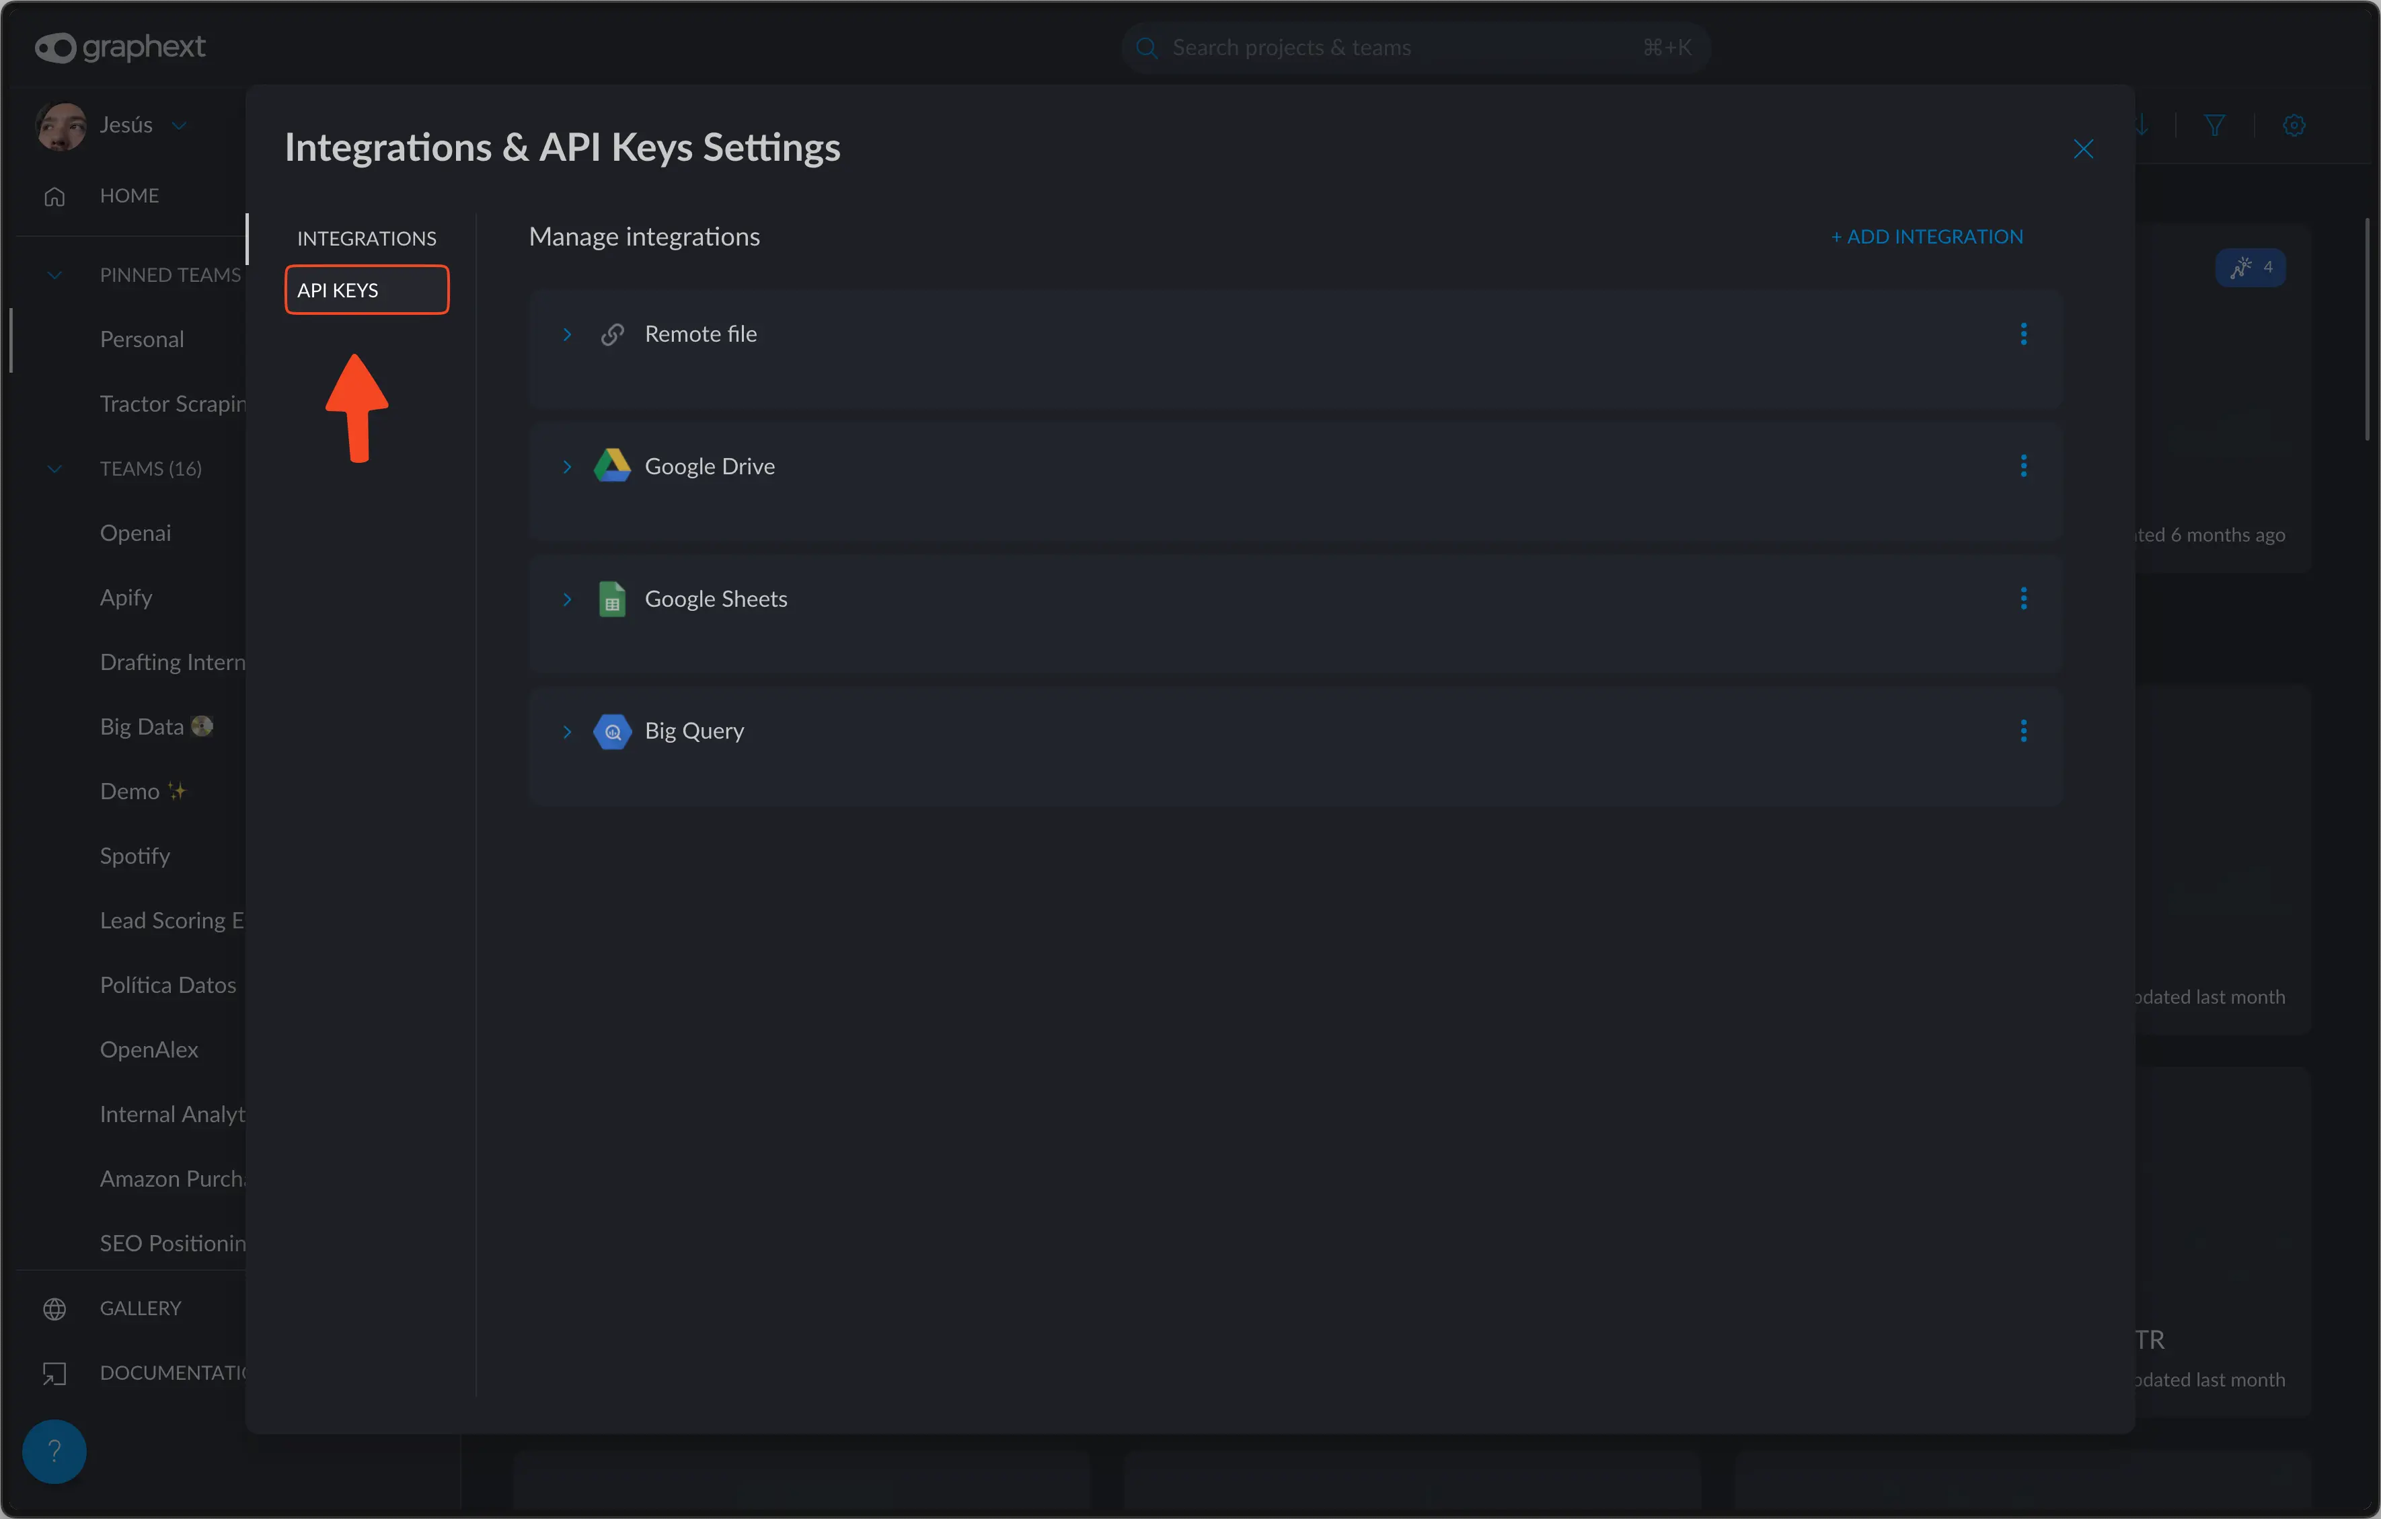Expand the Google Drive integration details
Screen dimensions: 2381x1519
point(566,466)
